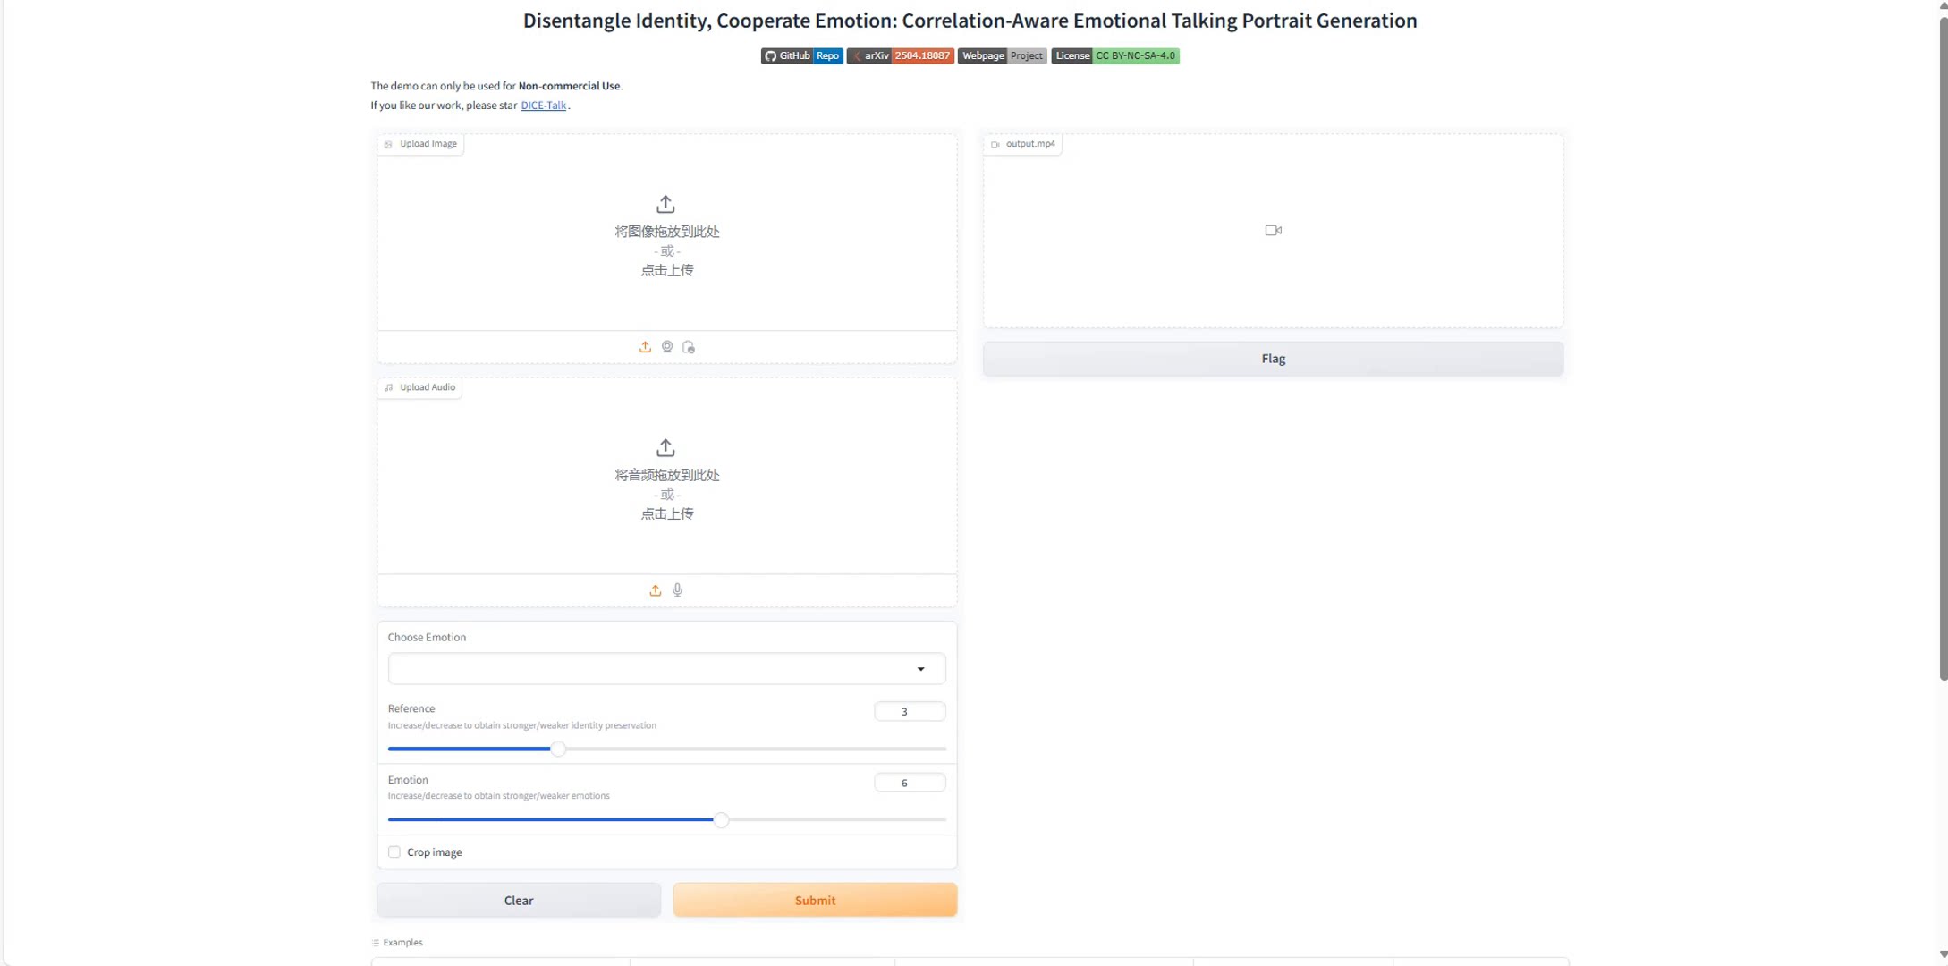1948x966 pixels.
Task: Select the webcam capture icon for image input
Action: [x=667, y=347]
